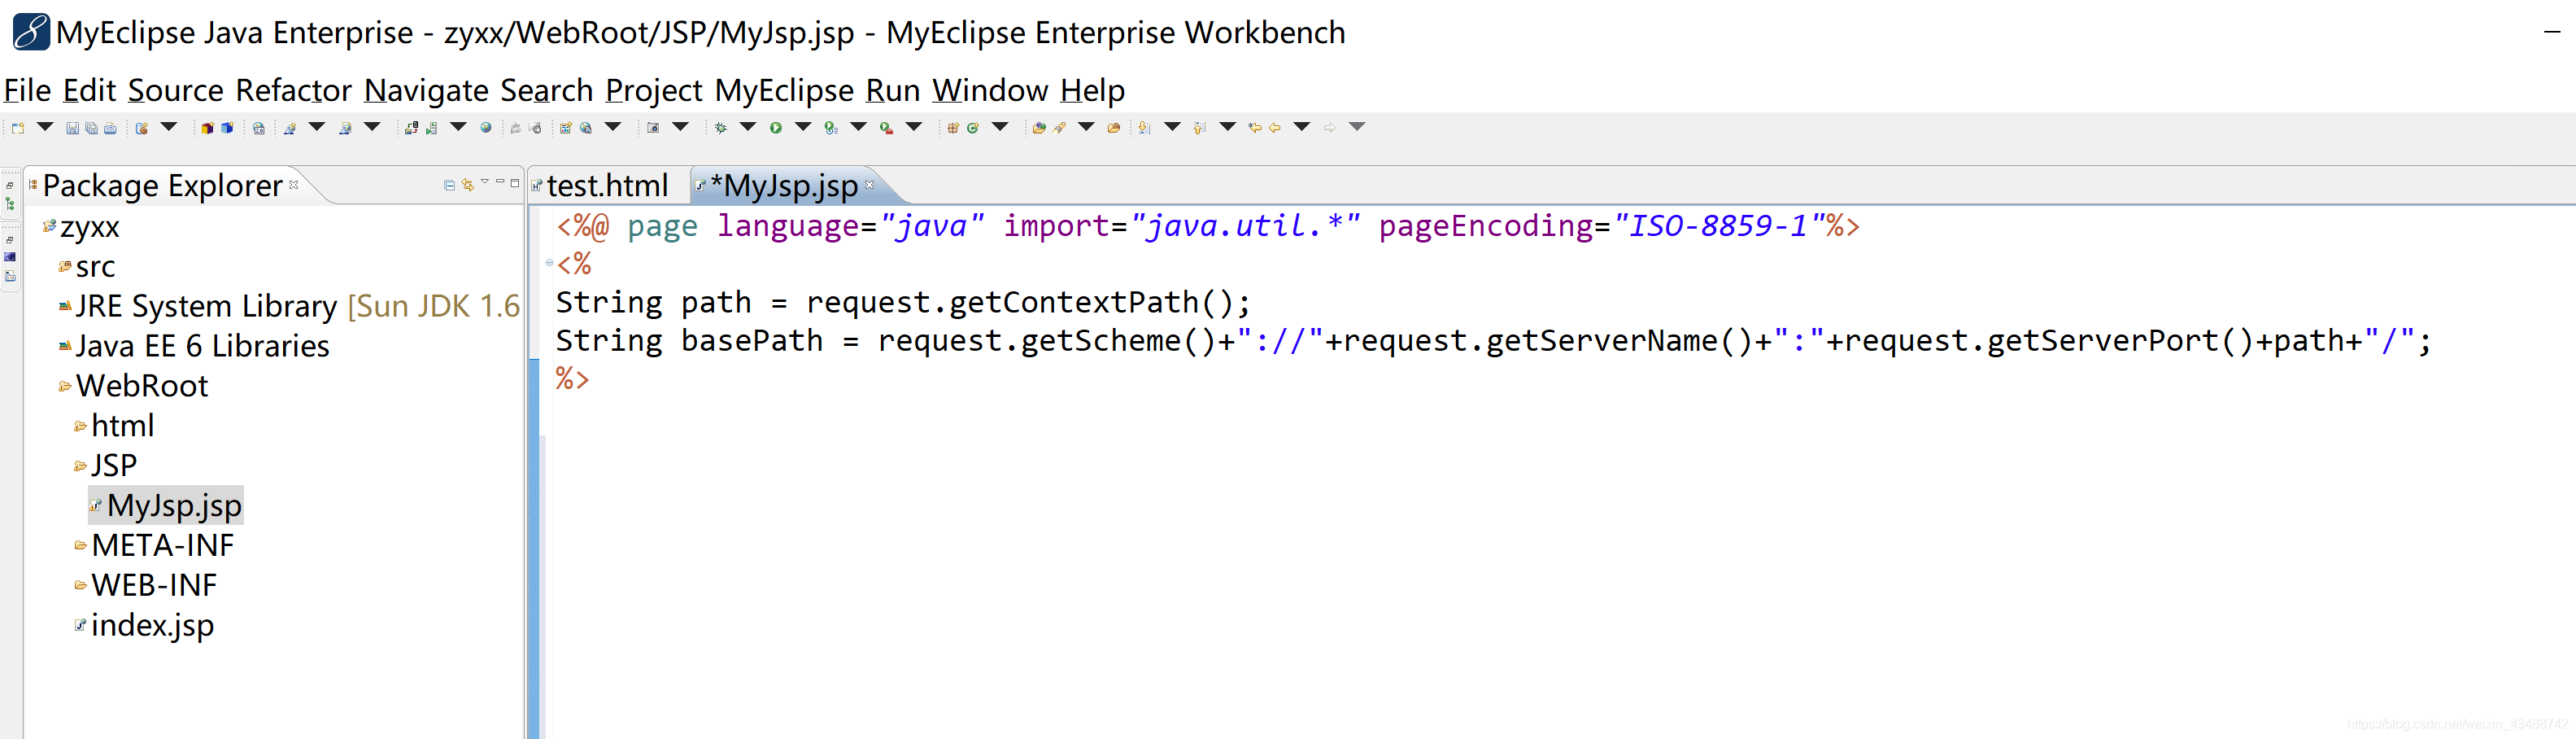Open the Refactor menu
The image size is (2576, 739).
[x=293, y=90]
